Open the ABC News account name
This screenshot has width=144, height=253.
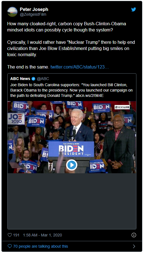point(20,79)
